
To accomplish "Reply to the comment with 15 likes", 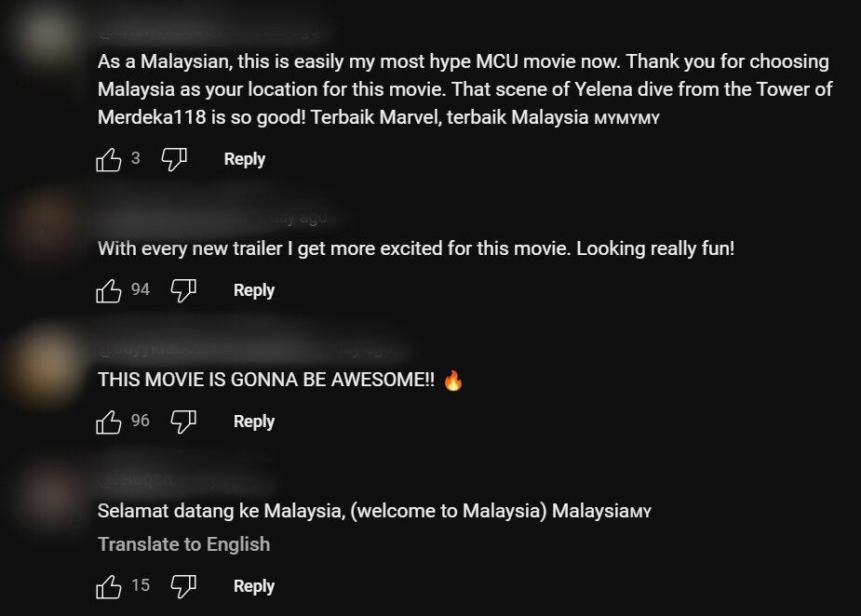I will 254,586.
